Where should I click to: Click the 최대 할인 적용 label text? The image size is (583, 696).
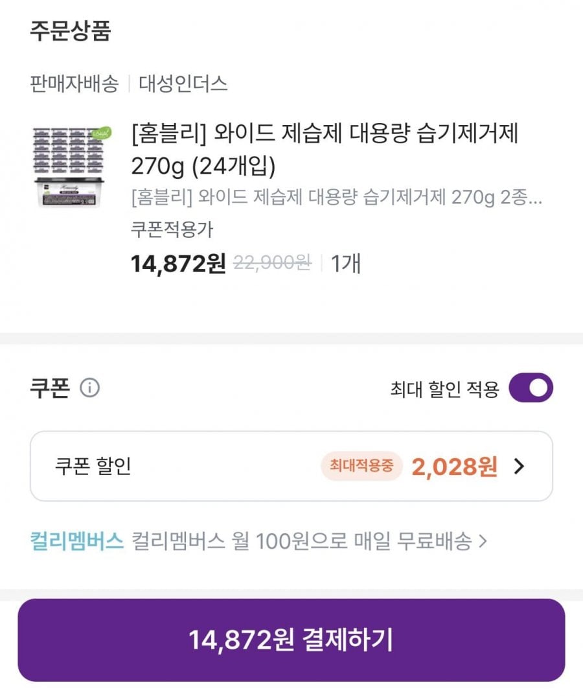point(444,389)
